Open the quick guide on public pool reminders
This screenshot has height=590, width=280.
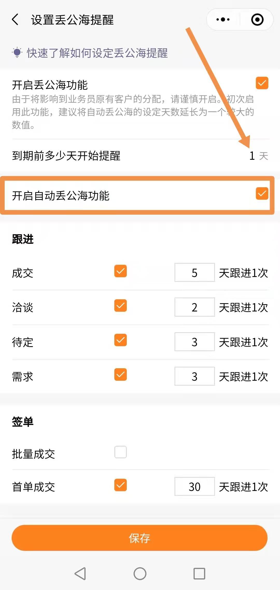point(97,53)
